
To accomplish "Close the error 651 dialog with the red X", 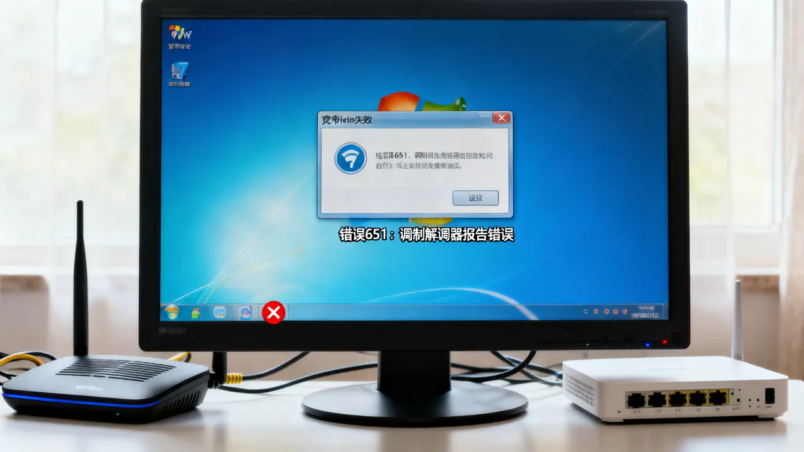I will (x=501, y=118).
